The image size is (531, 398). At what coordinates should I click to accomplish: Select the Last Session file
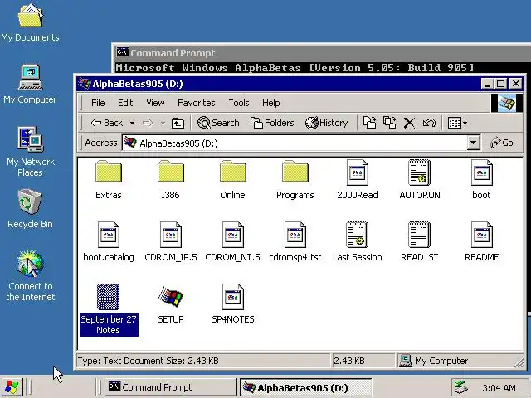(x=358, y=241)
